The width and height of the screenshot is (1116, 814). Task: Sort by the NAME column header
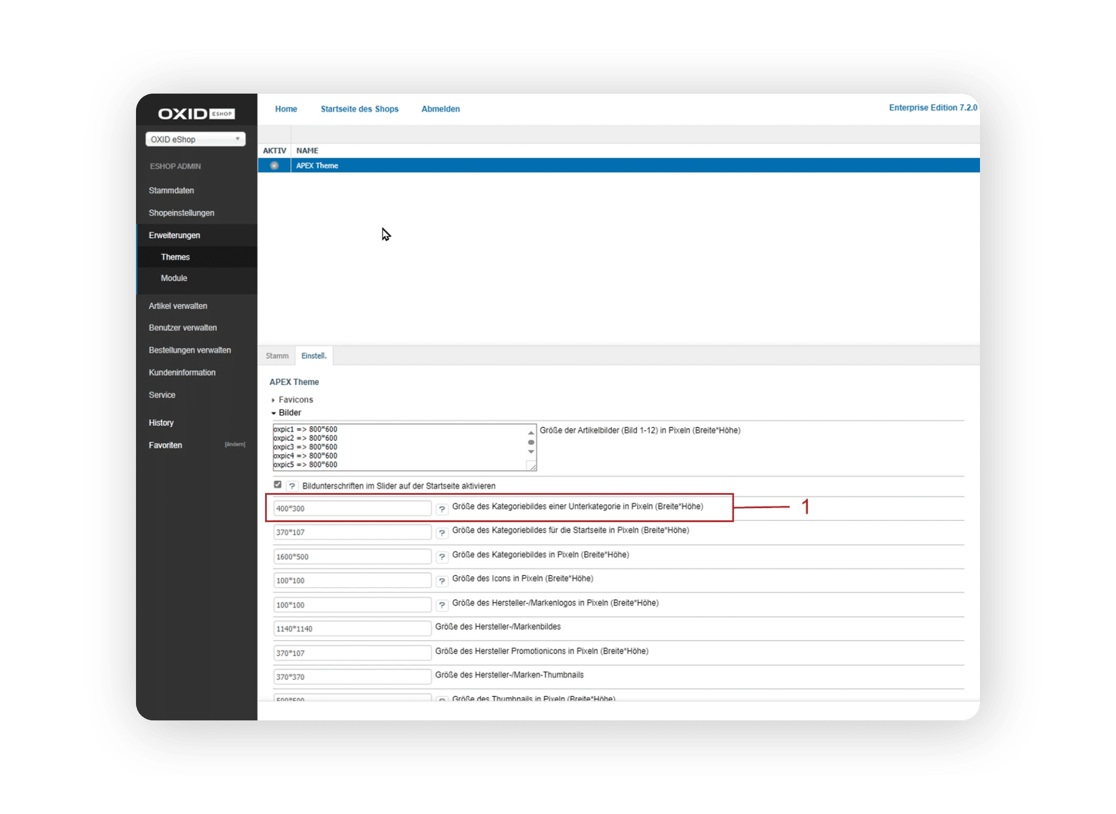(307, 151)
